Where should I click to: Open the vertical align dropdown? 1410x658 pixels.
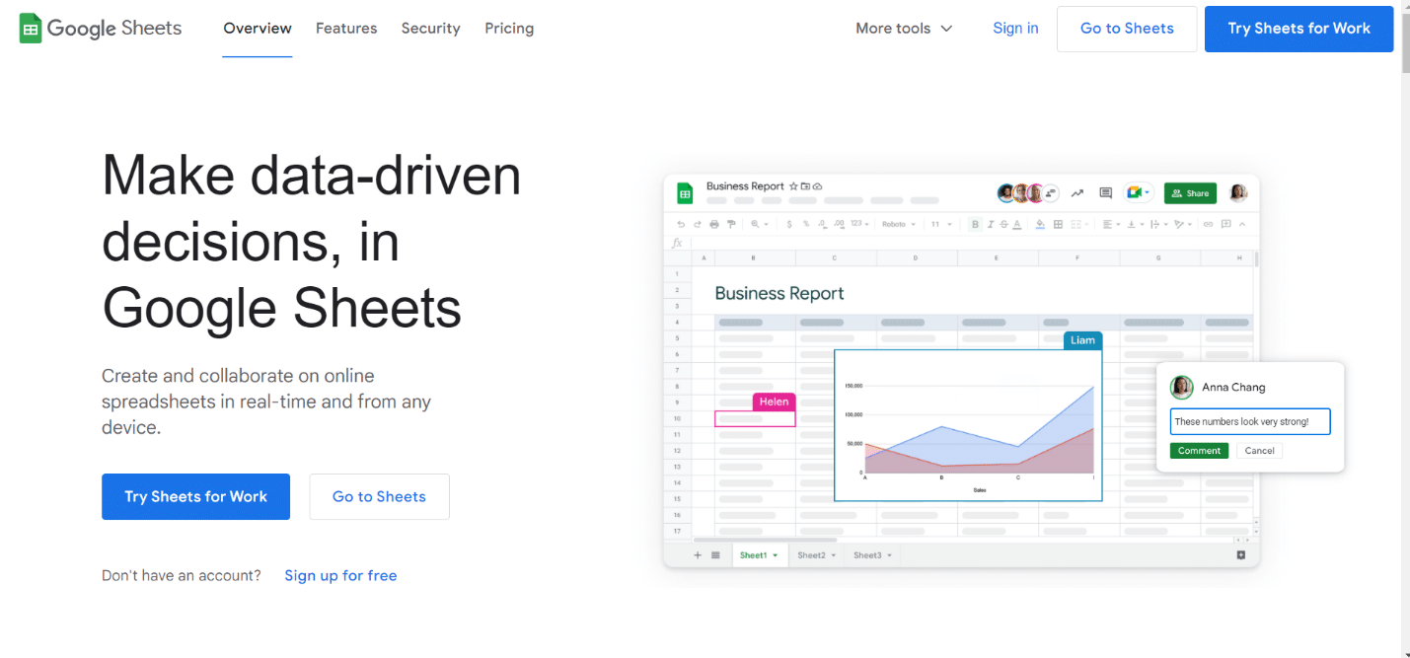(1136, 224)
